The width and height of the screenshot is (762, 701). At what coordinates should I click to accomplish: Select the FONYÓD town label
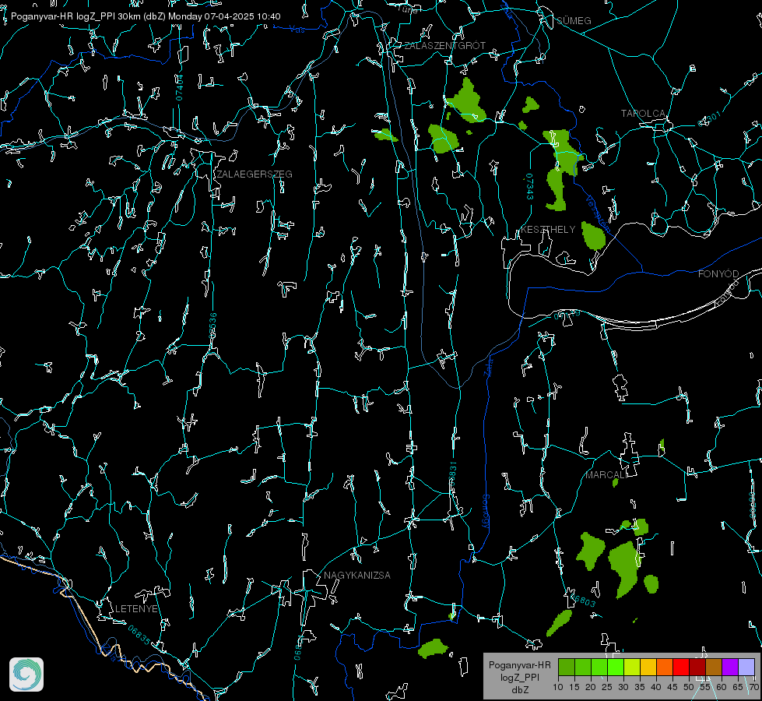point(718,274)
